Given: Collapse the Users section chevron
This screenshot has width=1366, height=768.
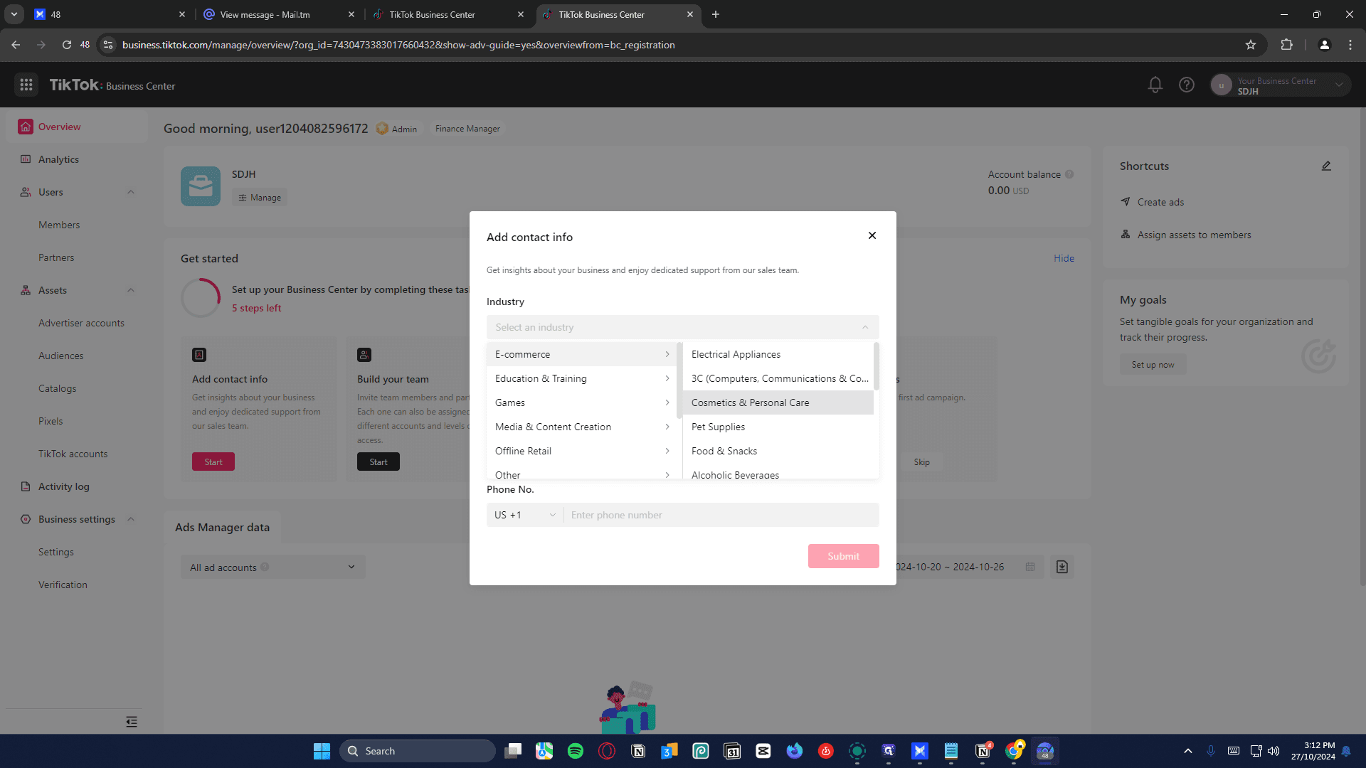Looking at the screenshot, I should [131, 192].
